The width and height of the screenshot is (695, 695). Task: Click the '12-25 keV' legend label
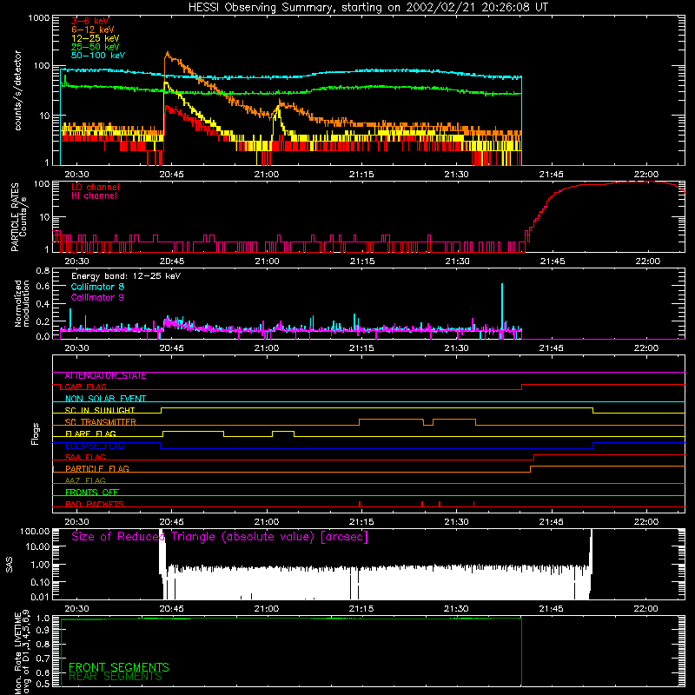[96, 38]
